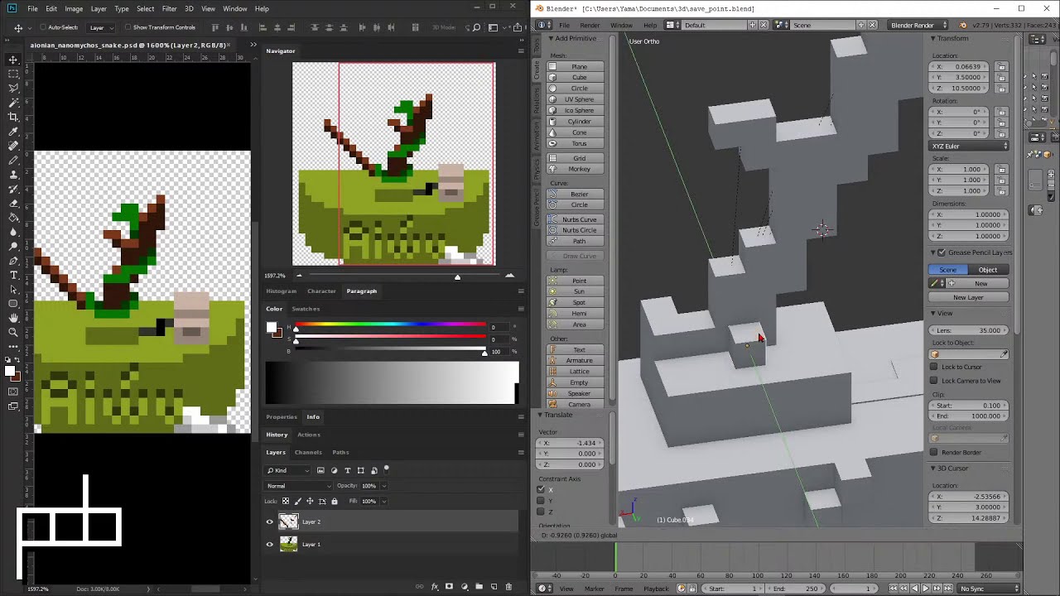Collapse Blender Transform panel
Screen dimensions: 1060x596
click(x=933, y=38)
